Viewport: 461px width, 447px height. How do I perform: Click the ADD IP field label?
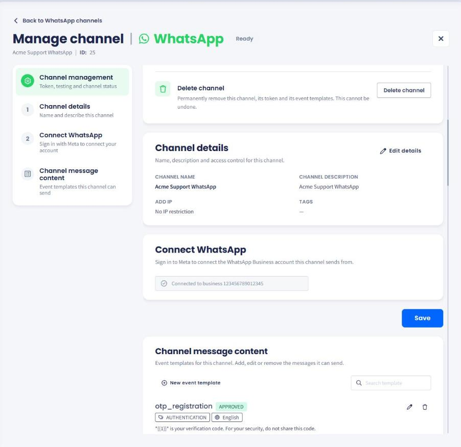164,202
